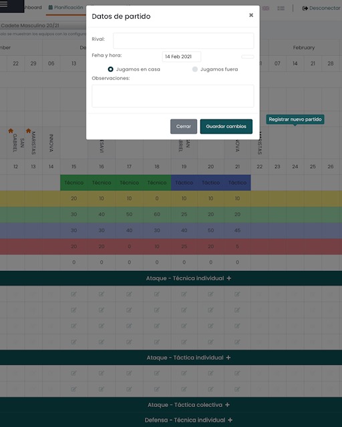
Task: Click the edit icon under week 21, first row
Action: point(237,294)
